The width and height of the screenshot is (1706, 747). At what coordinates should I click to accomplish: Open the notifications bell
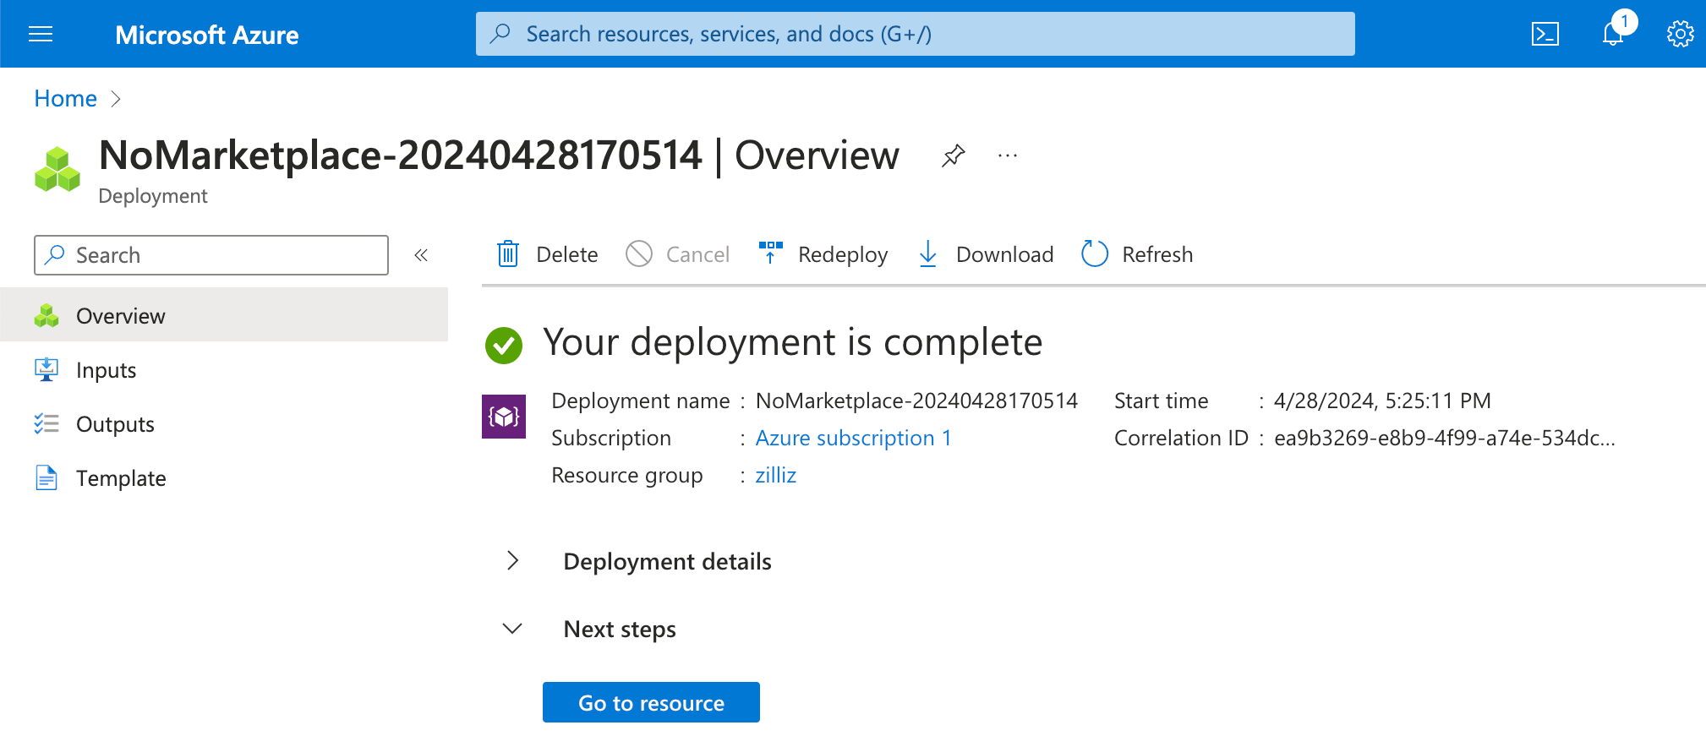pyautogui.click(x=1613, y=34)
